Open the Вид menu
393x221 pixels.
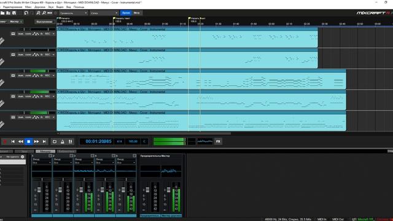click(68, 7)
